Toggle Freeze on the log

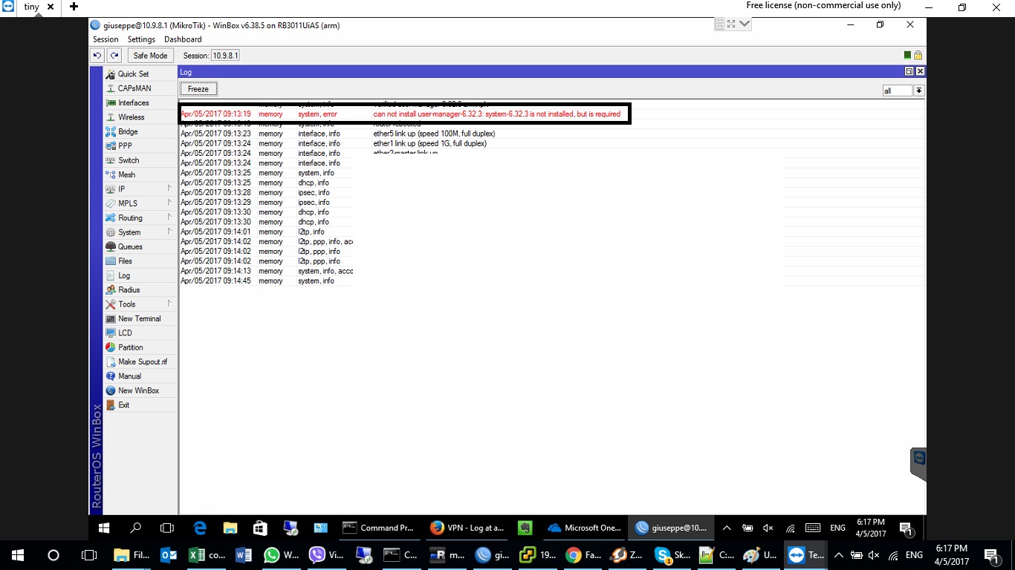click(198, 89)
